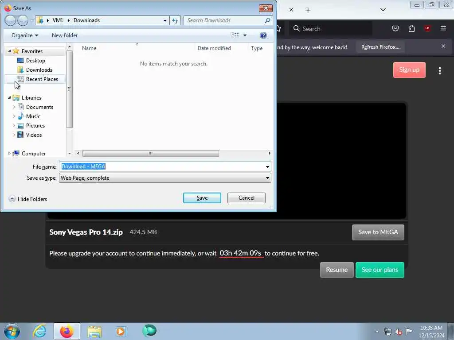Image resolution: width=454 pixels, height=340 pixels.
Task: Show hidden system tray icons arrow
Action: (x=377, y=332)
